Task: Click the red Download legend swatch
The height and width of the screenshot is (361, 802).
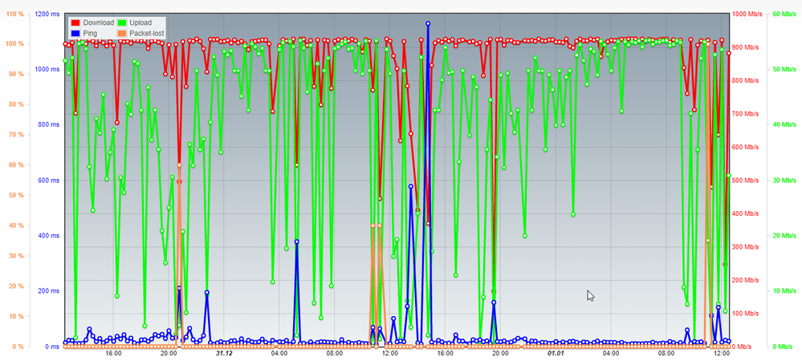Action: (x=75, y=22)
